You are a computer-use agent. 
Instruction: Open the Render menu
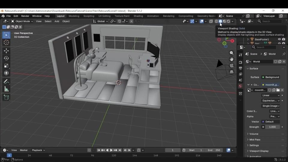(x=25, y=16)
